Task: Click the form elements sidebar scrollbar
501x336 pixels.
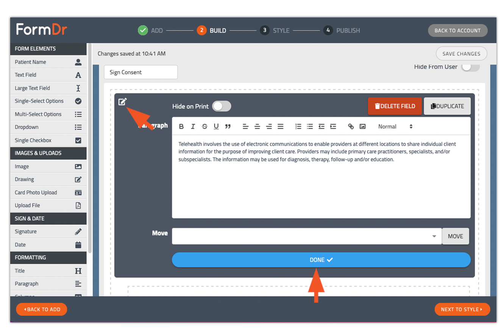Action: coord(90,148)
